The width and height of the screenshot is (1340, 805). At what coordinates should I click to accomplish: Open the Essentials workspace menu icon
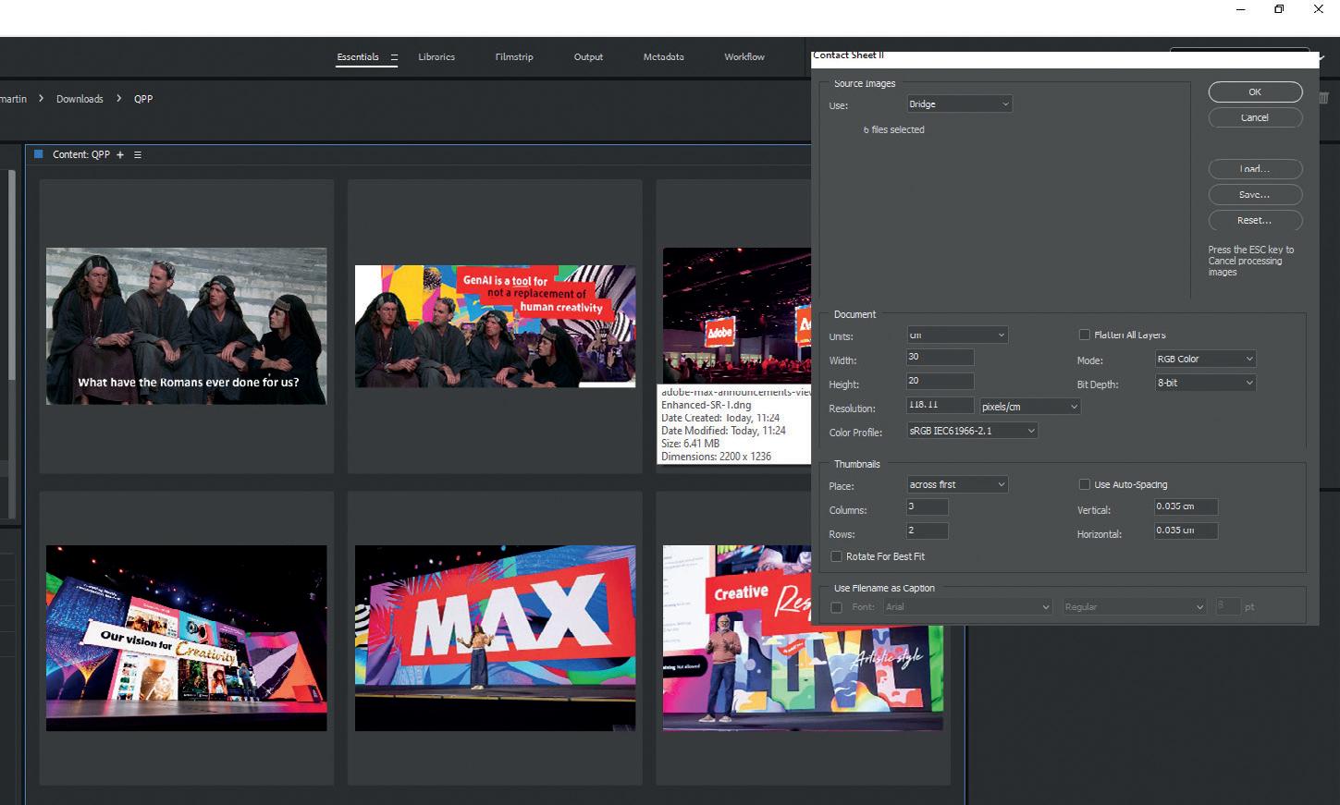click(394, 57)
